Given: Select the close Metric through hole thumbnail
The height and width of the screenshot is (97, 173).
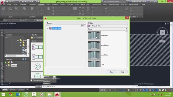Looking at the screenshot, I should 94,35.
